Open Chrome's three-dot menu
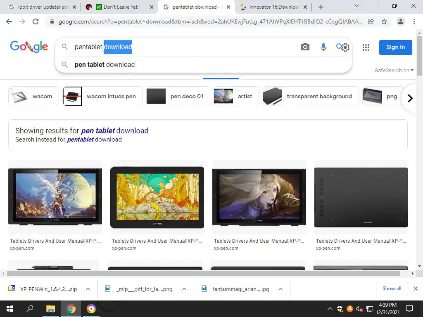Image resolution: width=423 pixels, height=317 pixels. coord(414,21)
